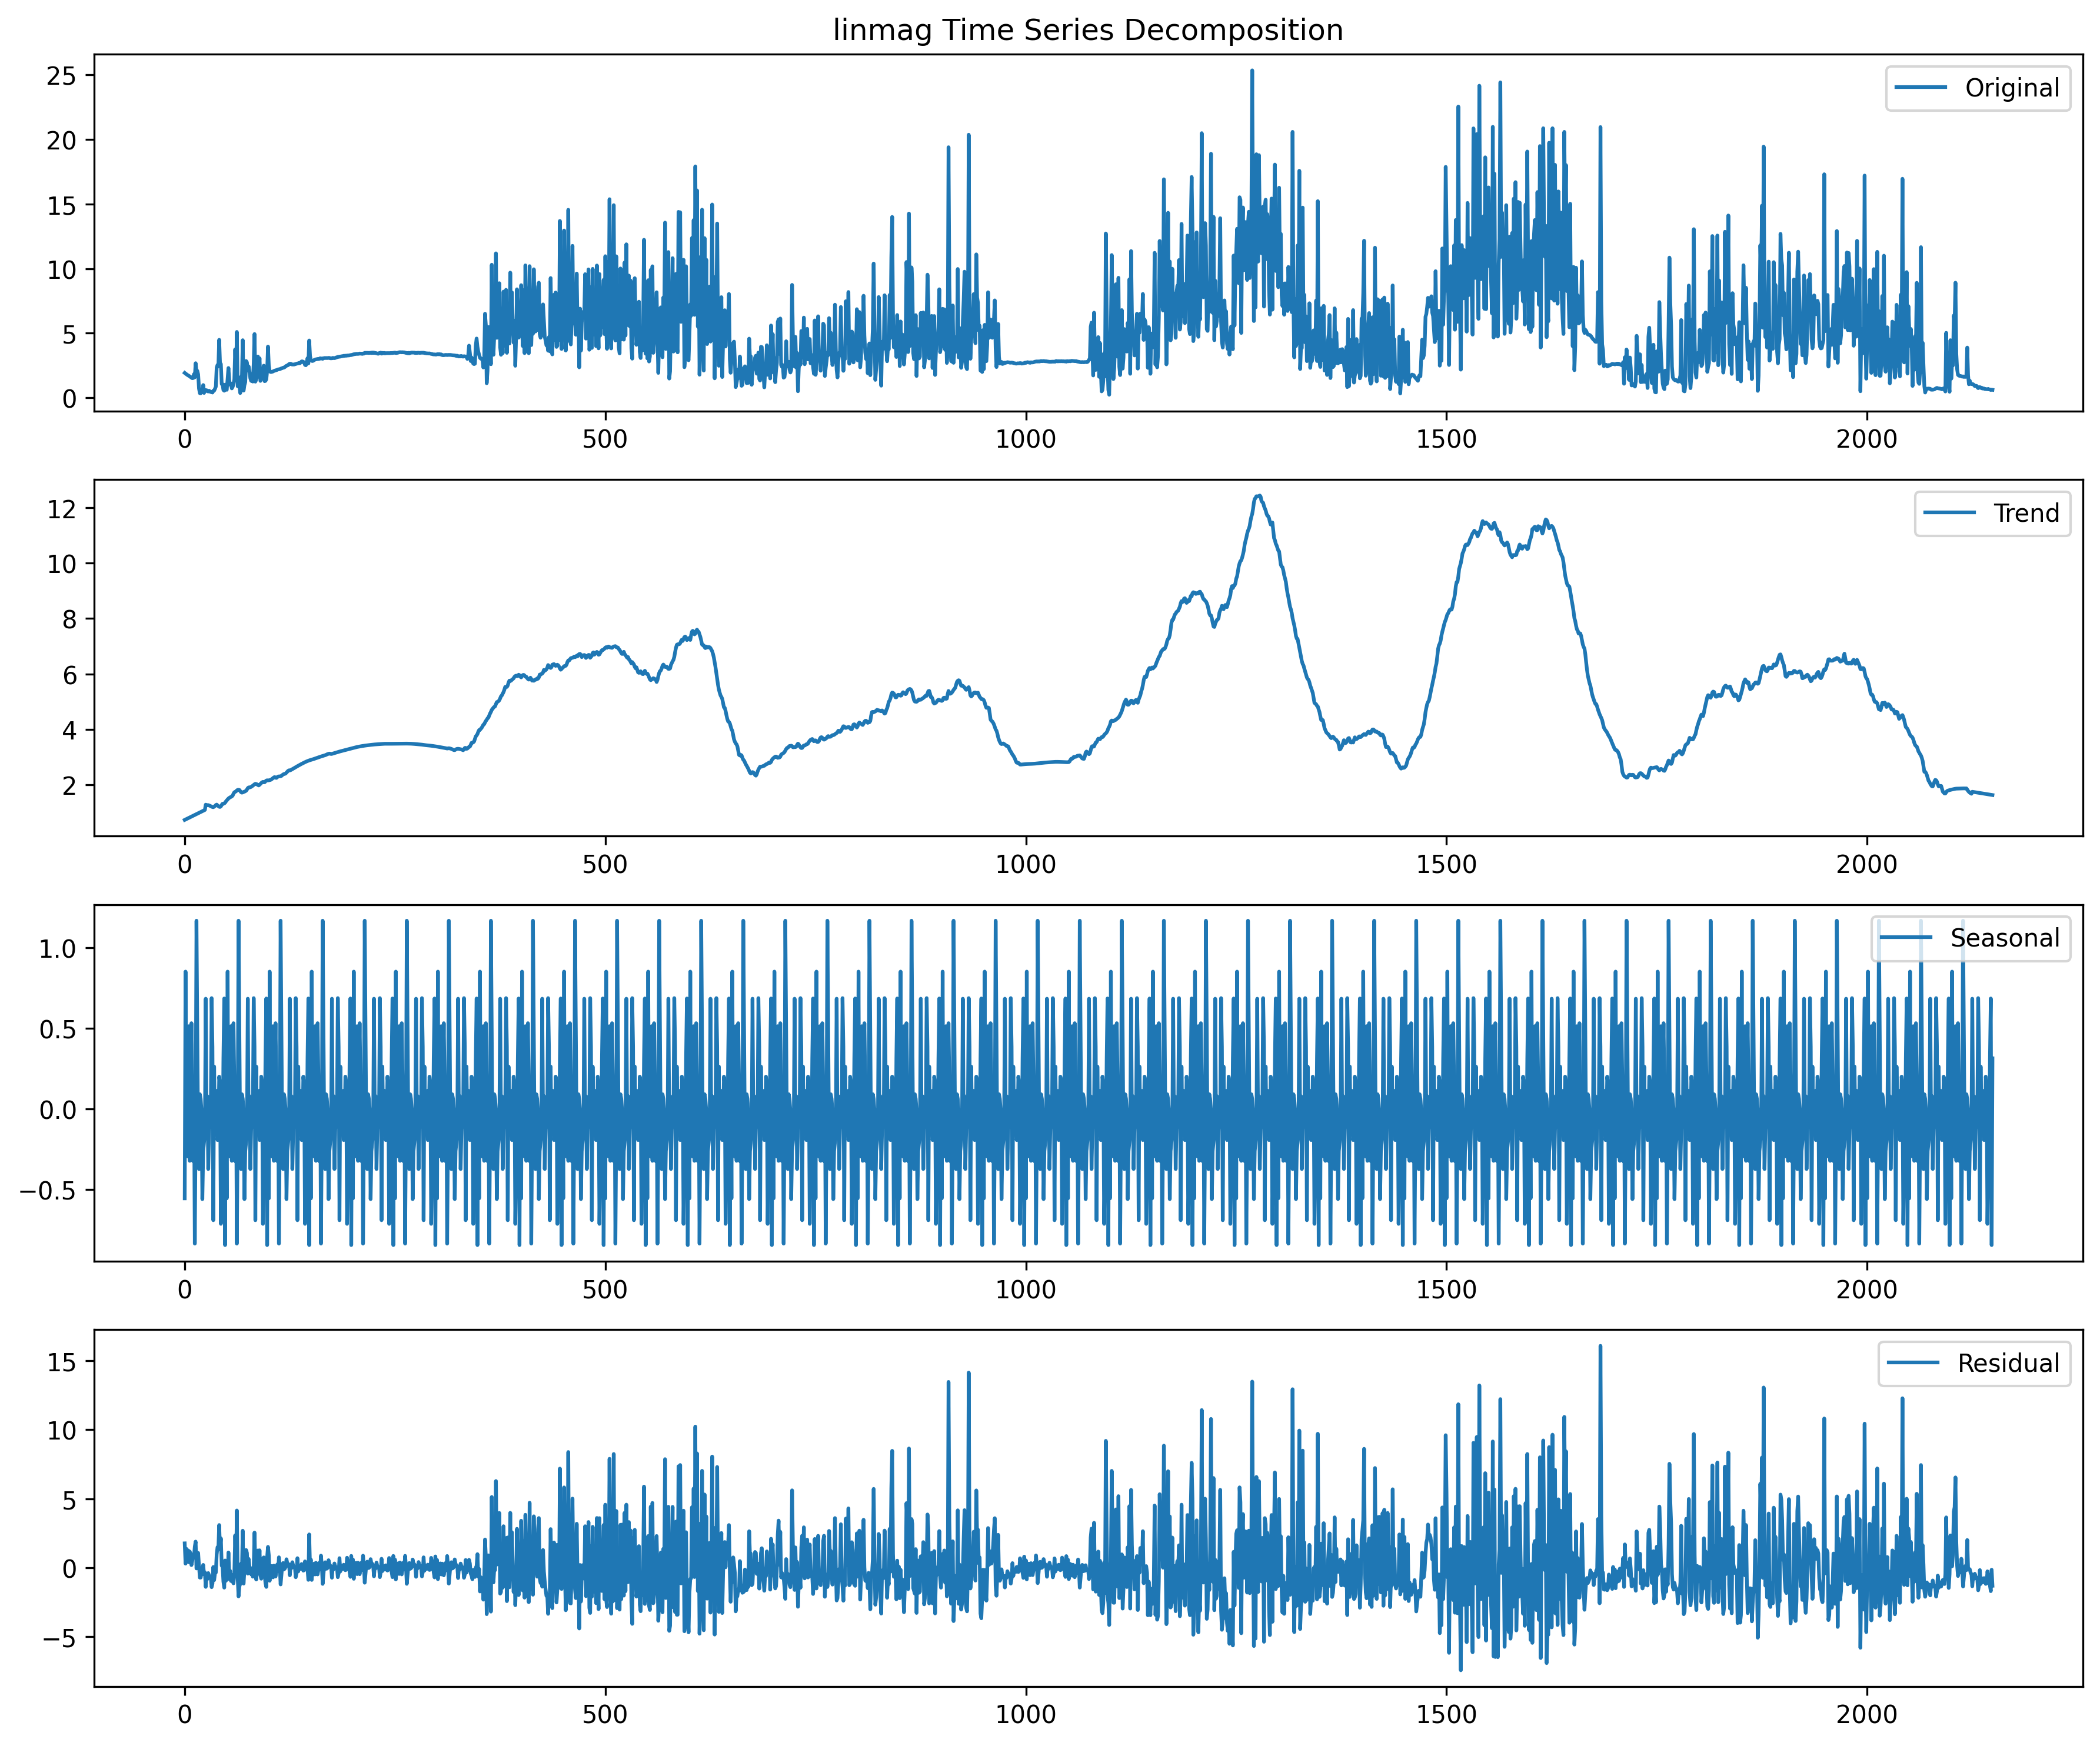2100x1746 pixels.
Task: Click the Trend legend label
Action: 2025,513
